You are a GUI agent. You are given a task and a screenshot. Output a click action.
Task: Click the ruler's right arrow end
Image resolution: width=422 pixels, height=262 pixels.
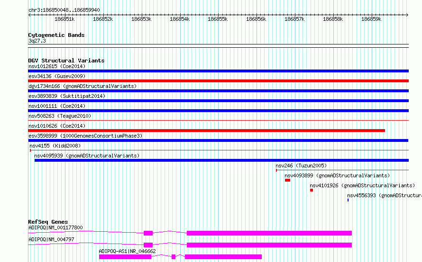tap(407, 15)
